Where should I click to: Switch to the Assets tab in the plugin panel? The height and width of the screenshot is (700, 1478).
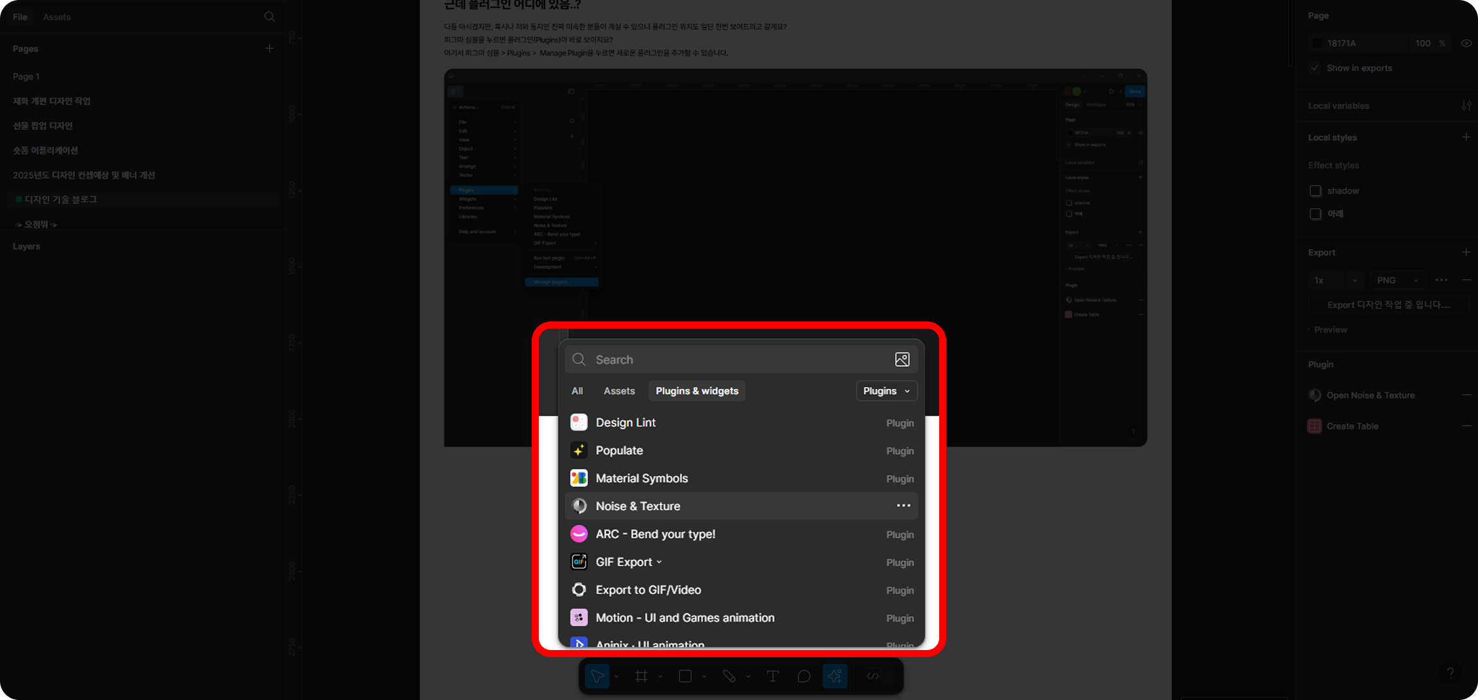tap(619, 391)
